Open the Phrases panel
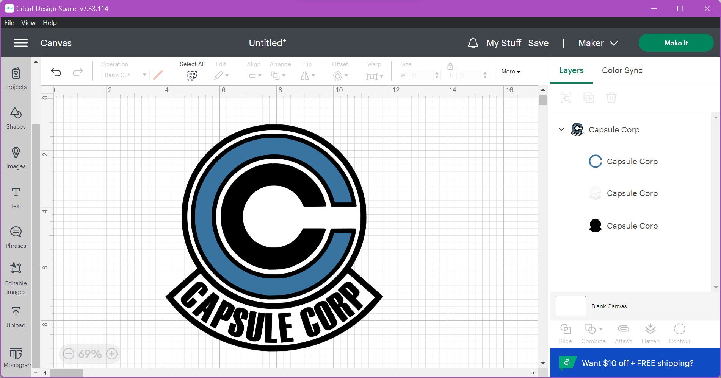The image size is (721, 378). click(x=16, y=236)
